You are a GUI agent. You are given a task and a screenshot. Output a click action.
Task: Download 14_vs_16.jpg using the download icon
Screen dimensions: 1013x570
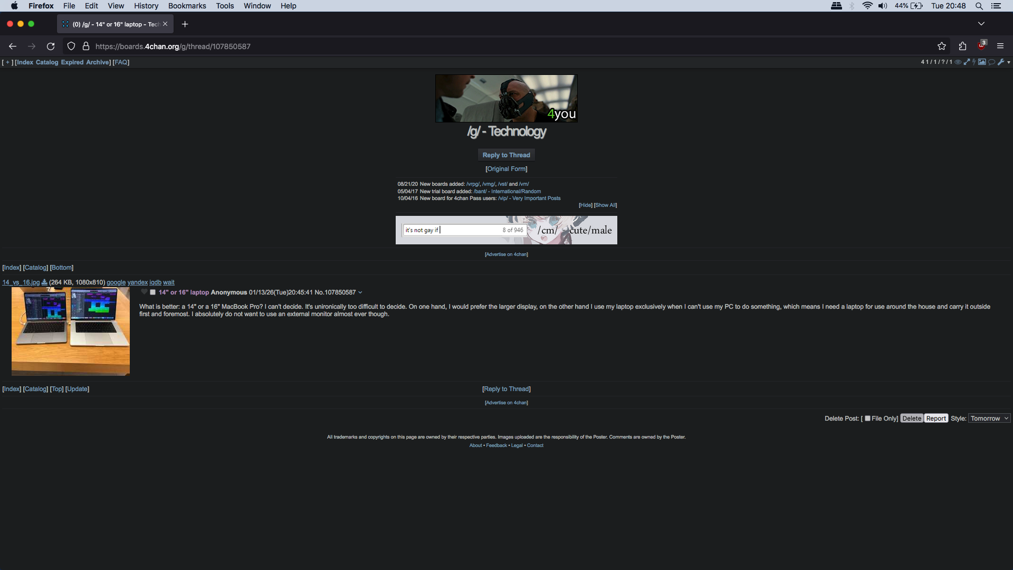pos(44,282)
